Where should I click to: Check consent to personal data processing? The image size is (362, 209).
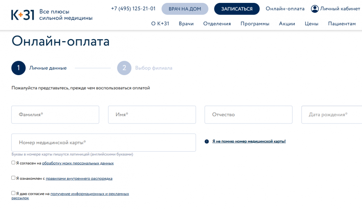13,163
